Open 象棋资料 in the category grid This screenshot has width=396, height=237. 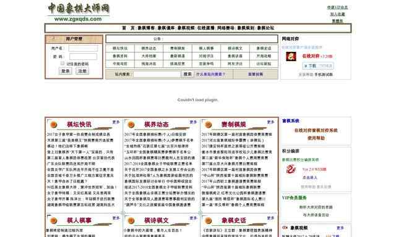click(x=120, y=56)
